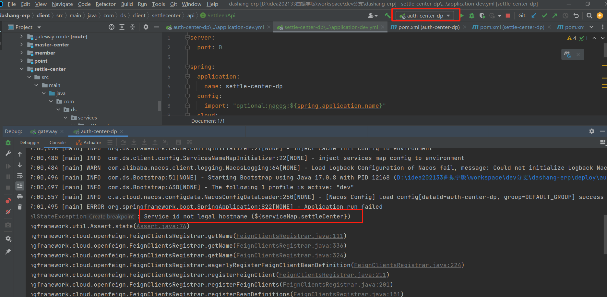Screen dimensions: 607x297
Task: Hide the Project tool window
Action: pyautogui.click(x=157, y=27)
